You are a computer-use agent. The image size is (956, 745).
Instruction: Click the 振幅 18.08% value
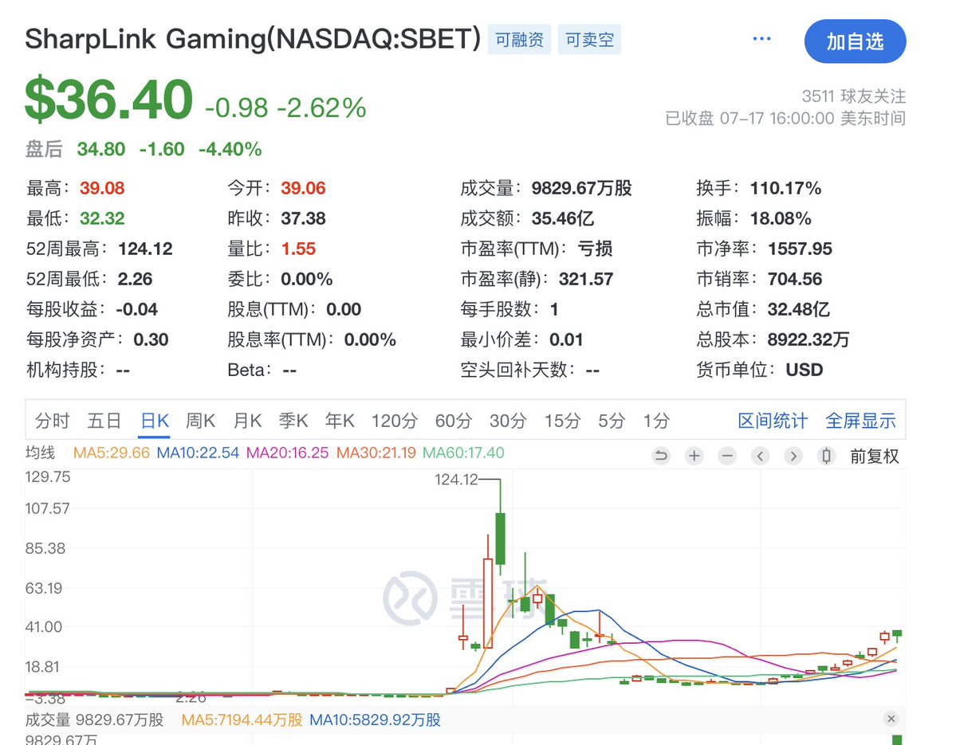click(x=781, y=218)
